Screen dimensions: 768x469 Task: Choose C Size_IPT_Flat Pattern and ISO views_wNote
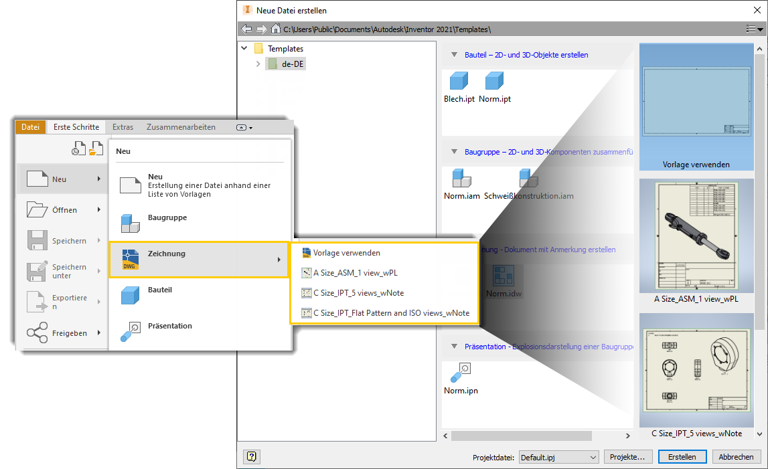[x=384, y=313]
